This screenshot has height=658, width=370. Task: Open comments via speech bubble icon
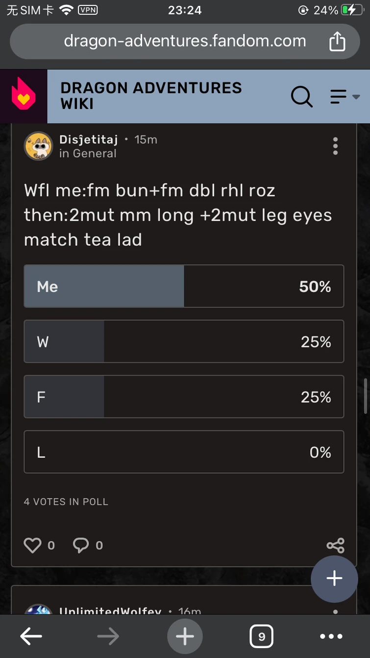click(81, 545)
